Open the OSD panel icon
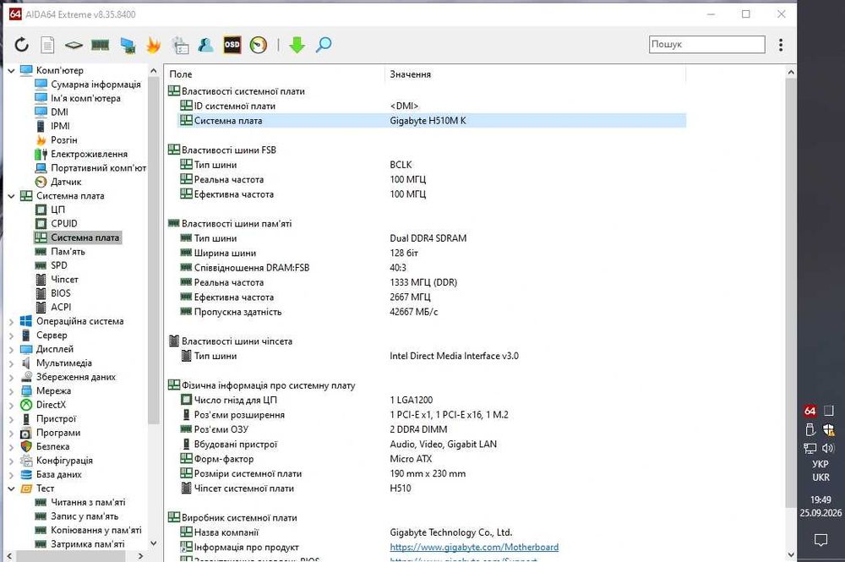This screenshot has height=562, width=845. pyautogui.click(x=232, y=45)
